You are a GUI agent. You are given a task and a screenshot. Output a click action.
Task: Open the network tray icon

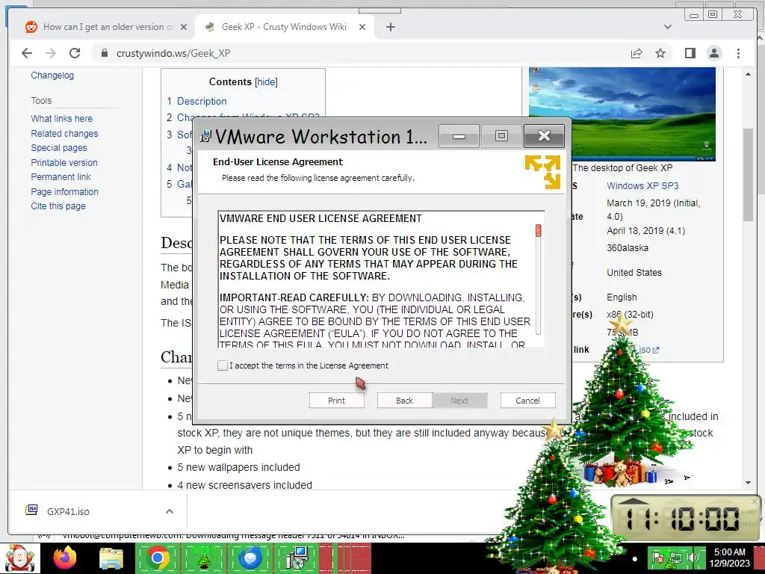click(x=676, y=558)
